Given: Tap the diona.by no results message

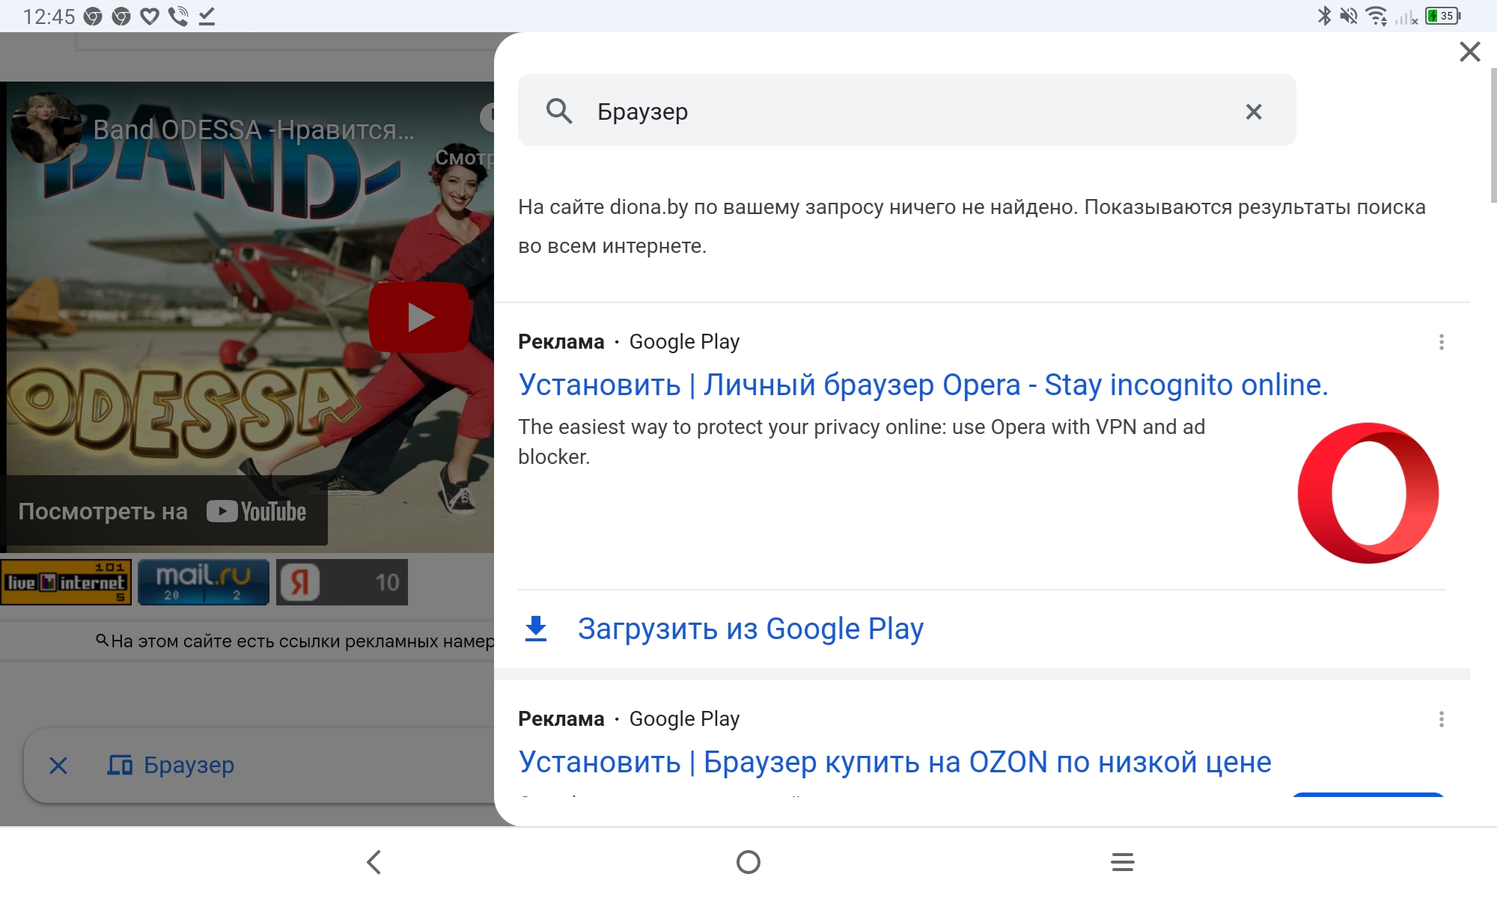Looking at the screenshot, I should point(972,226).
